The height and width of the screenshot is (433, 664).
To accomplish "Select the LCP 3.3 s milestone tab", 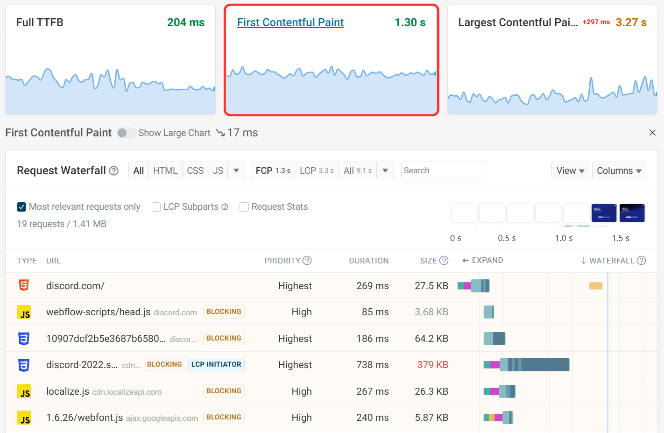I will pos(317,171).
